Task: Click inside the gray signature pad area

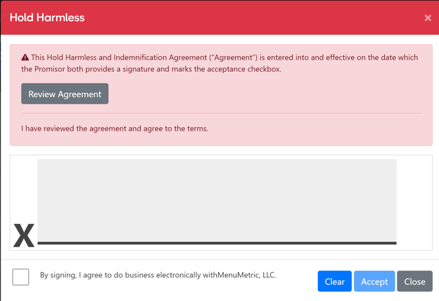Action: pos(217,200)
